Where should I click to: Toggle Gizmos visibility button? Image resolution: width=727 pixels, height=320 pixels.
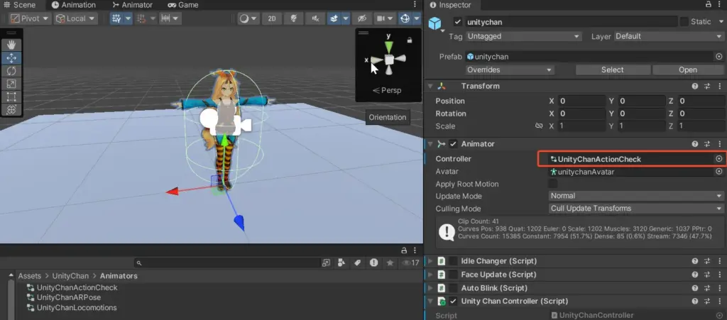(x=405, y=18)
